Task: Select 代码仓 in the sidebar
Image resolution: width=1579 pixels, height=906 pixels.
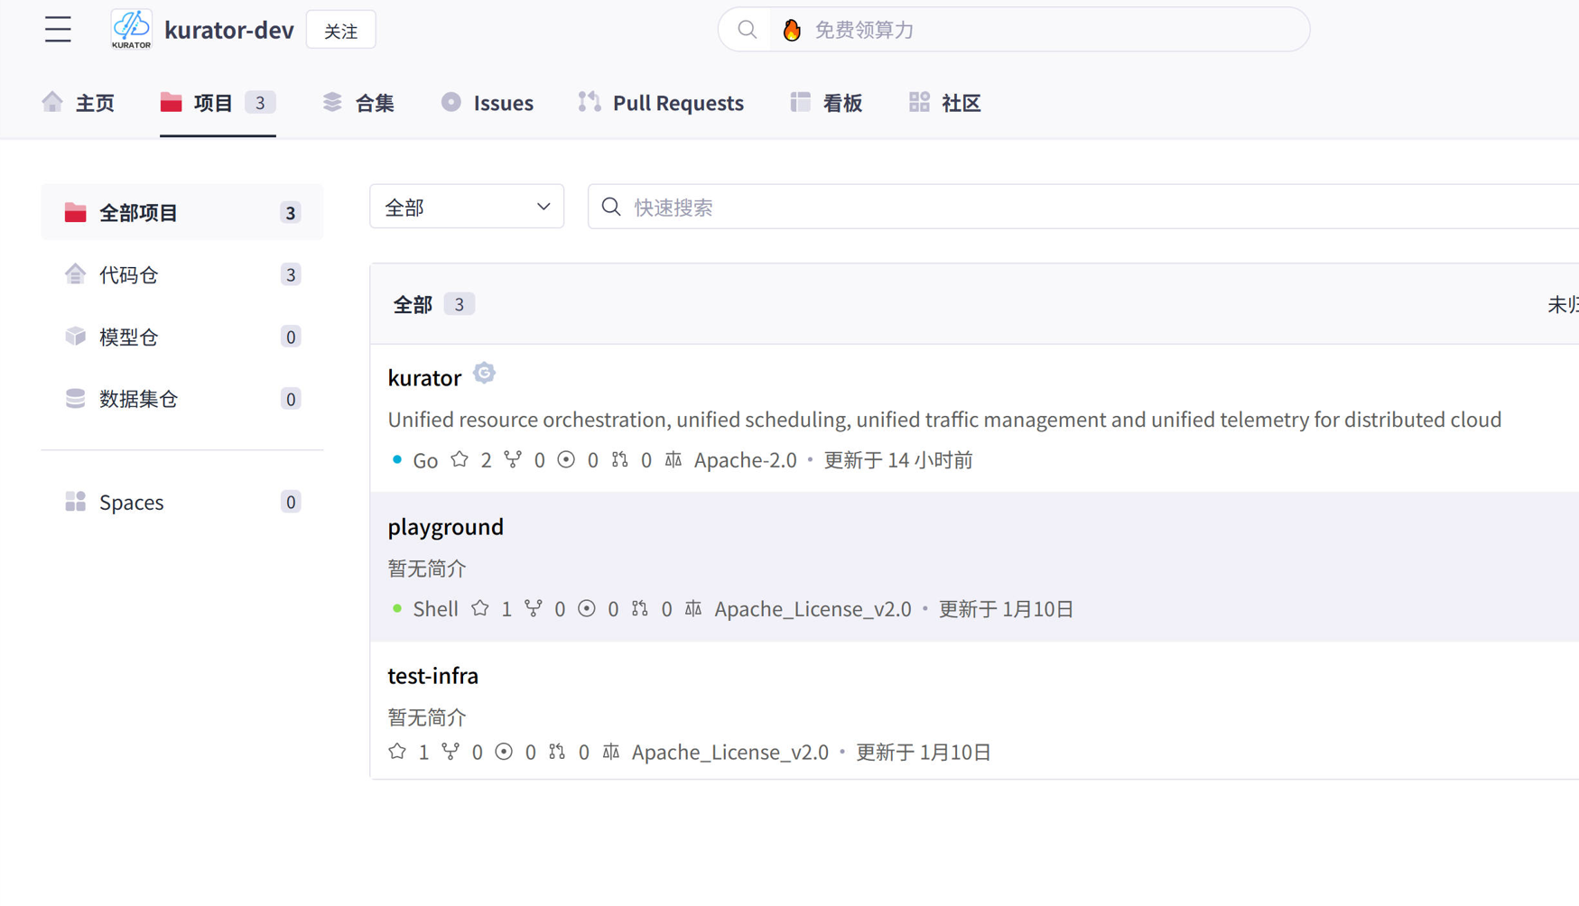Action: coord(182,274)
